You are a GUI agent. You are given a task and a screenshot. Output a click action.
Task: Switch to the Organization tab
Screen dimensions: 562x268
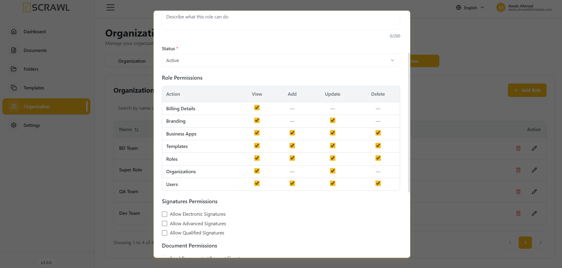[x=132, y=61]
